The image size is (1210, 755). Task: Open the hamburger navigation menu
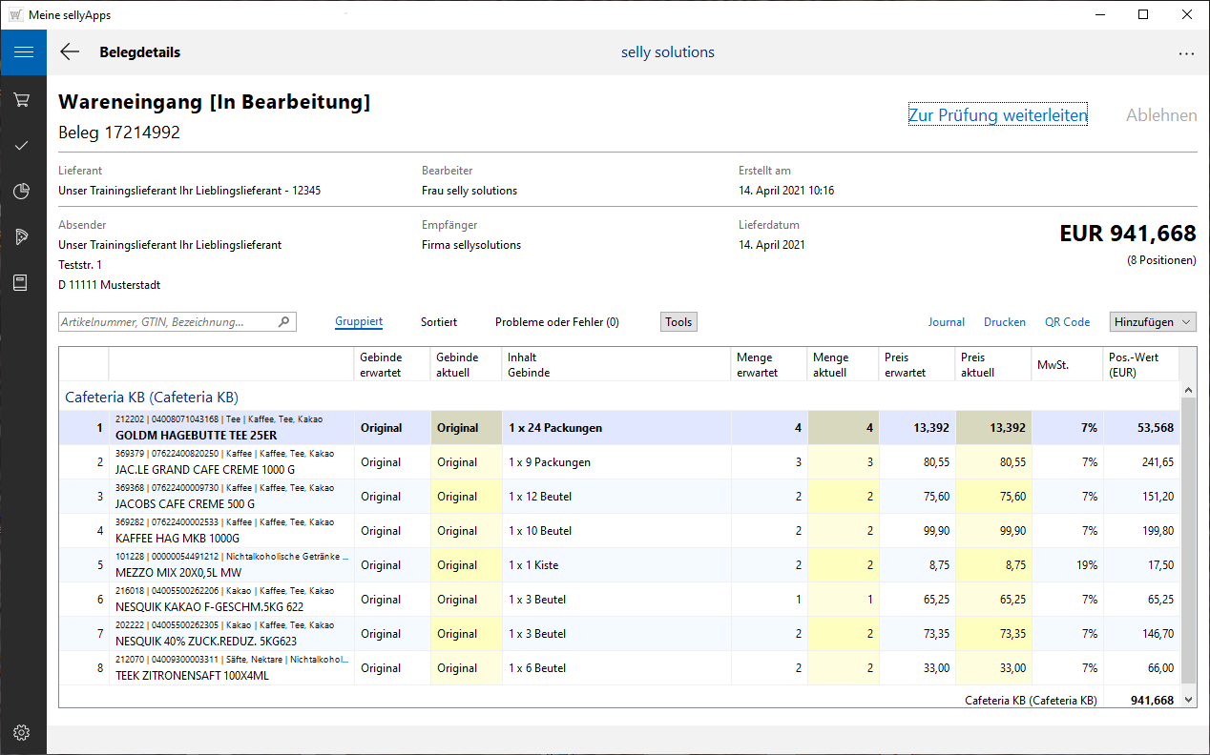pyautogui.click(x=23, y=52)
